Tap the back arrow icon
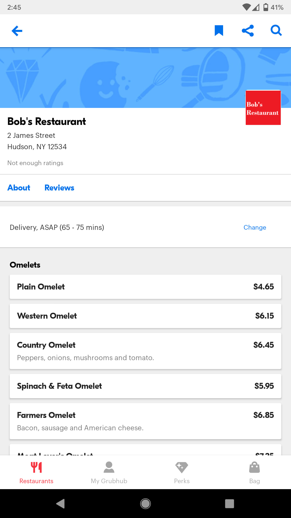This screenshot has width=291, height=518. point(17,31)
